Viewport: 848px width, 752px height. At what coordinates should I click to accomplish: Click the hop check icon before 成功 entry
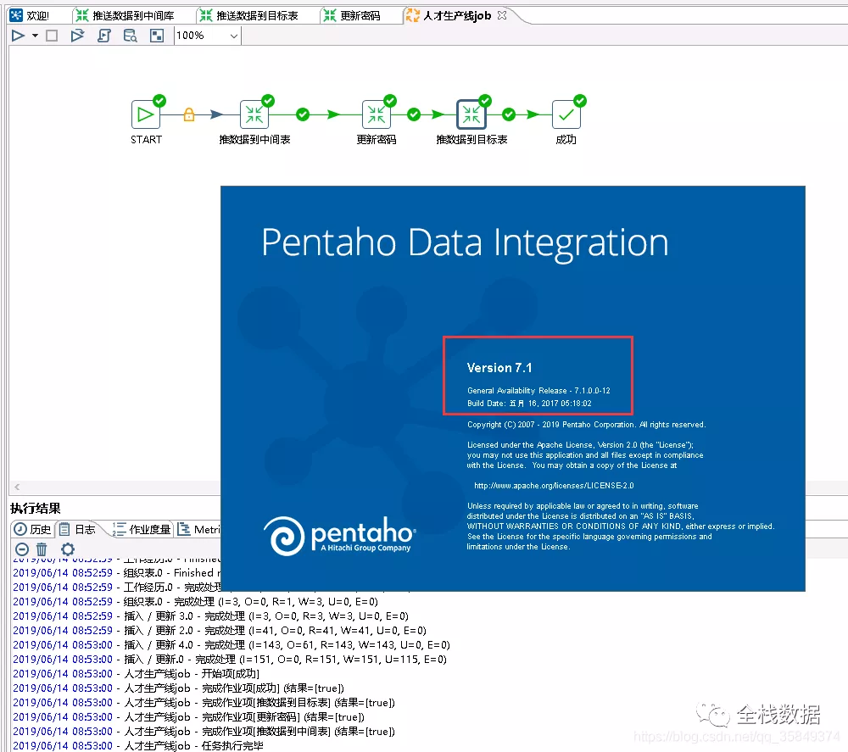coord(508,114)
